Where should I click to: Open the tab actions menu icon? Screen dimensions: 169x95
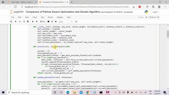click(x=3, y=2)
